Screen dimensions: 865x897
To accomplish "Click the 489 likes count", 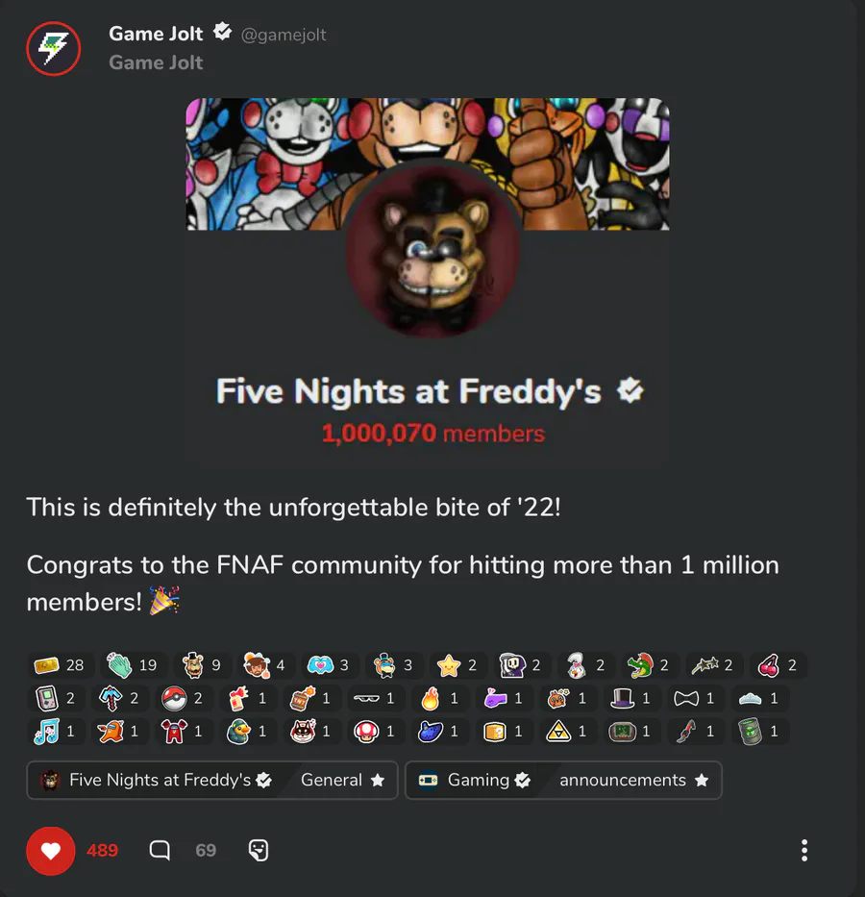I will (x=102, y=851).
